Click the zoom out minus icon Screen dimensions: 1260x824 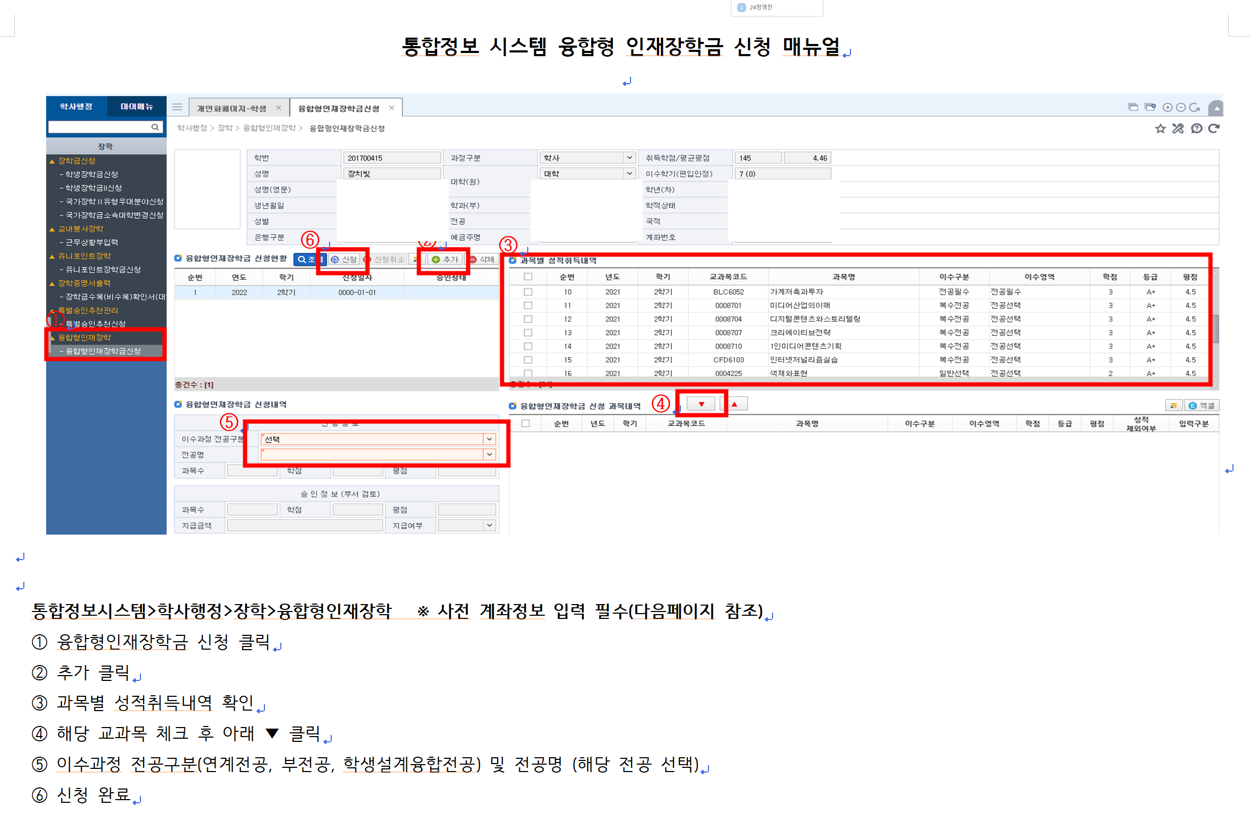point(1181,108)
